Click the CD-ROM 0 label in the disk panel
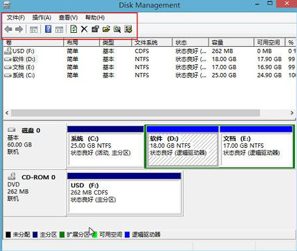The width and height of the screenshot is (297, 251). point(38,177)
